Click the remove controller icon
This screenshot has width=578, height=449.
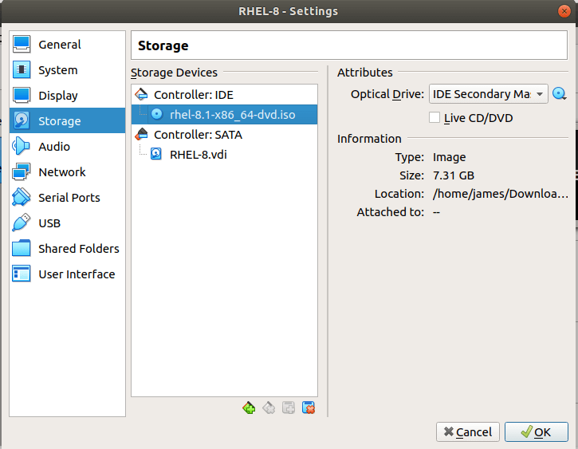tap(269, 408)
